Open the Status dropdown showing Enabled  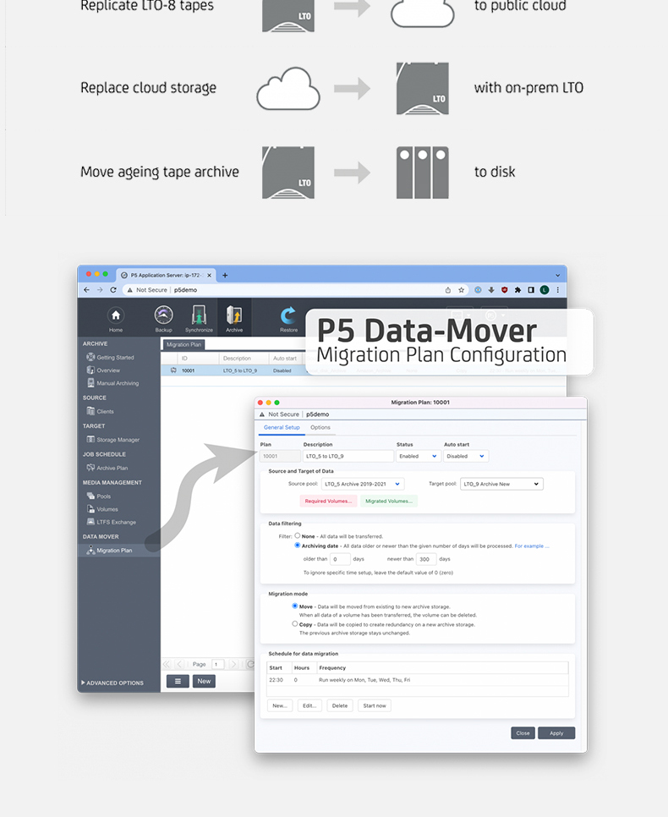coord(419,456)
